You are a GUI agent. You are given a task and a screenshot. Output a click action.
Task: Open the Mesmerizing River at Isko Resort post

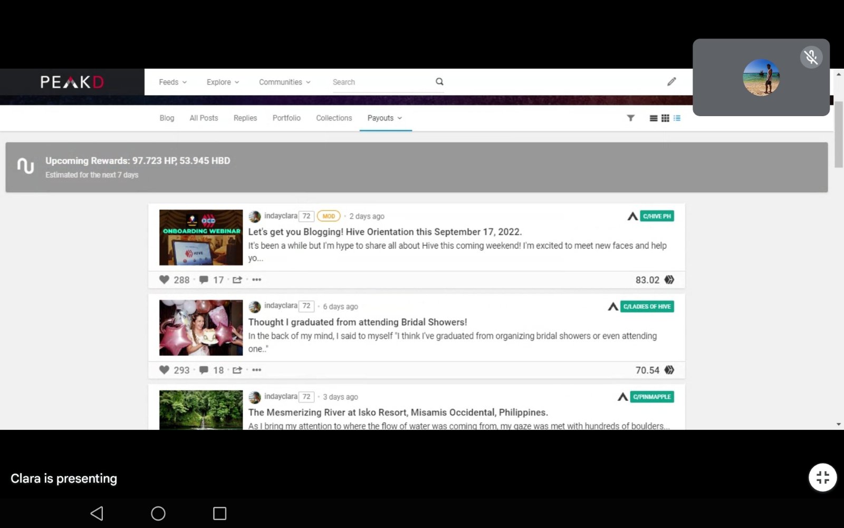398,412
